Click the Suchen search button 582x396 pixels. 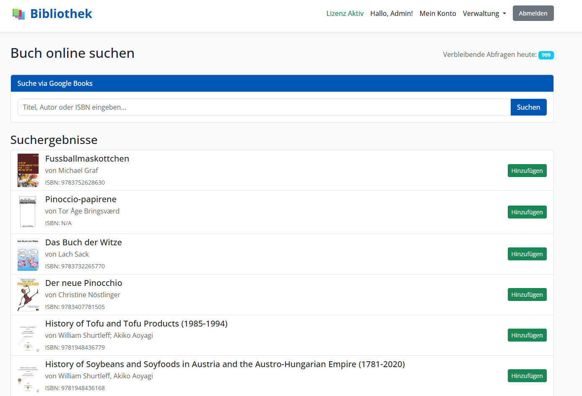click(528, 107)
